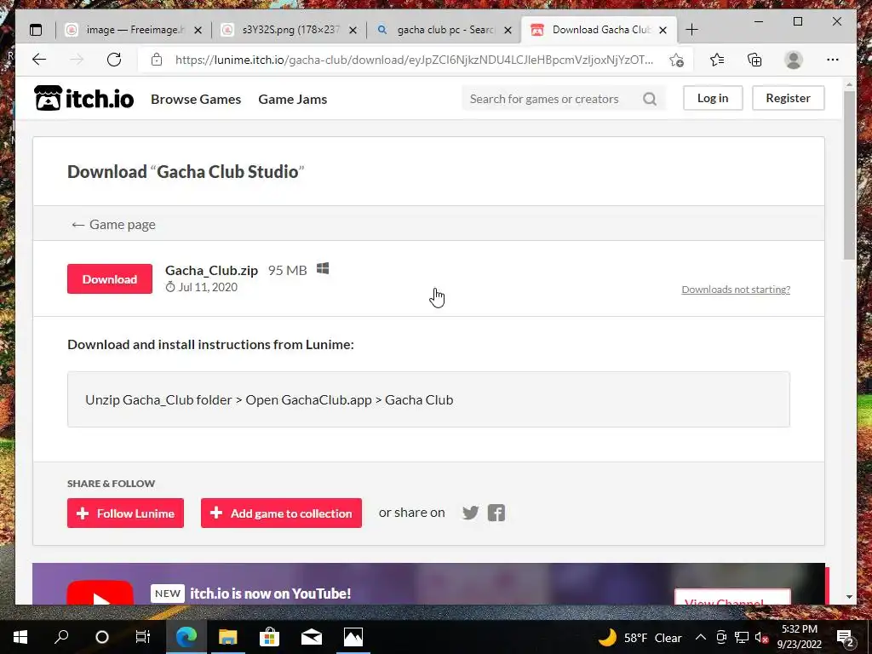The image size is (872, 654).
Task: Open Cortana circle icon in taskbar
Action: [x=102, y=637]
